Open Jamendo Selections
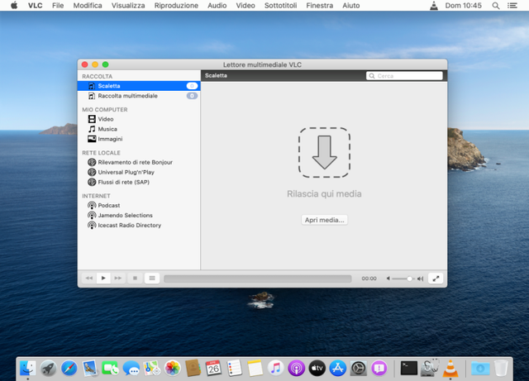The height and width of the screenshot is (381, 529). click(x=139, y=216)
